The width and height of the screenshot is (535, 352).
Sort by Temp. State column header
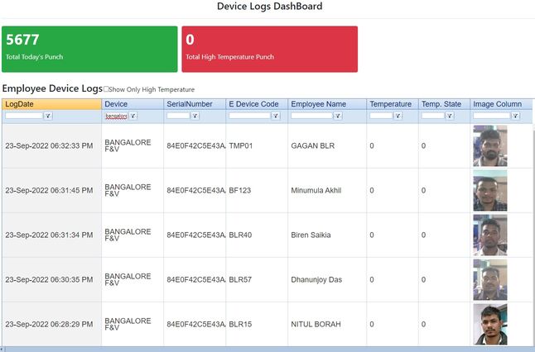444,104
